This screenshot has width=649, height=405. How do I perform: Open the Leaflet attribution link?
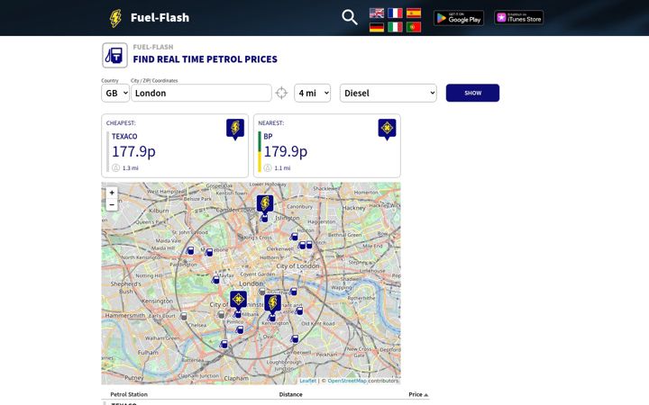click(x=307, y=381)
